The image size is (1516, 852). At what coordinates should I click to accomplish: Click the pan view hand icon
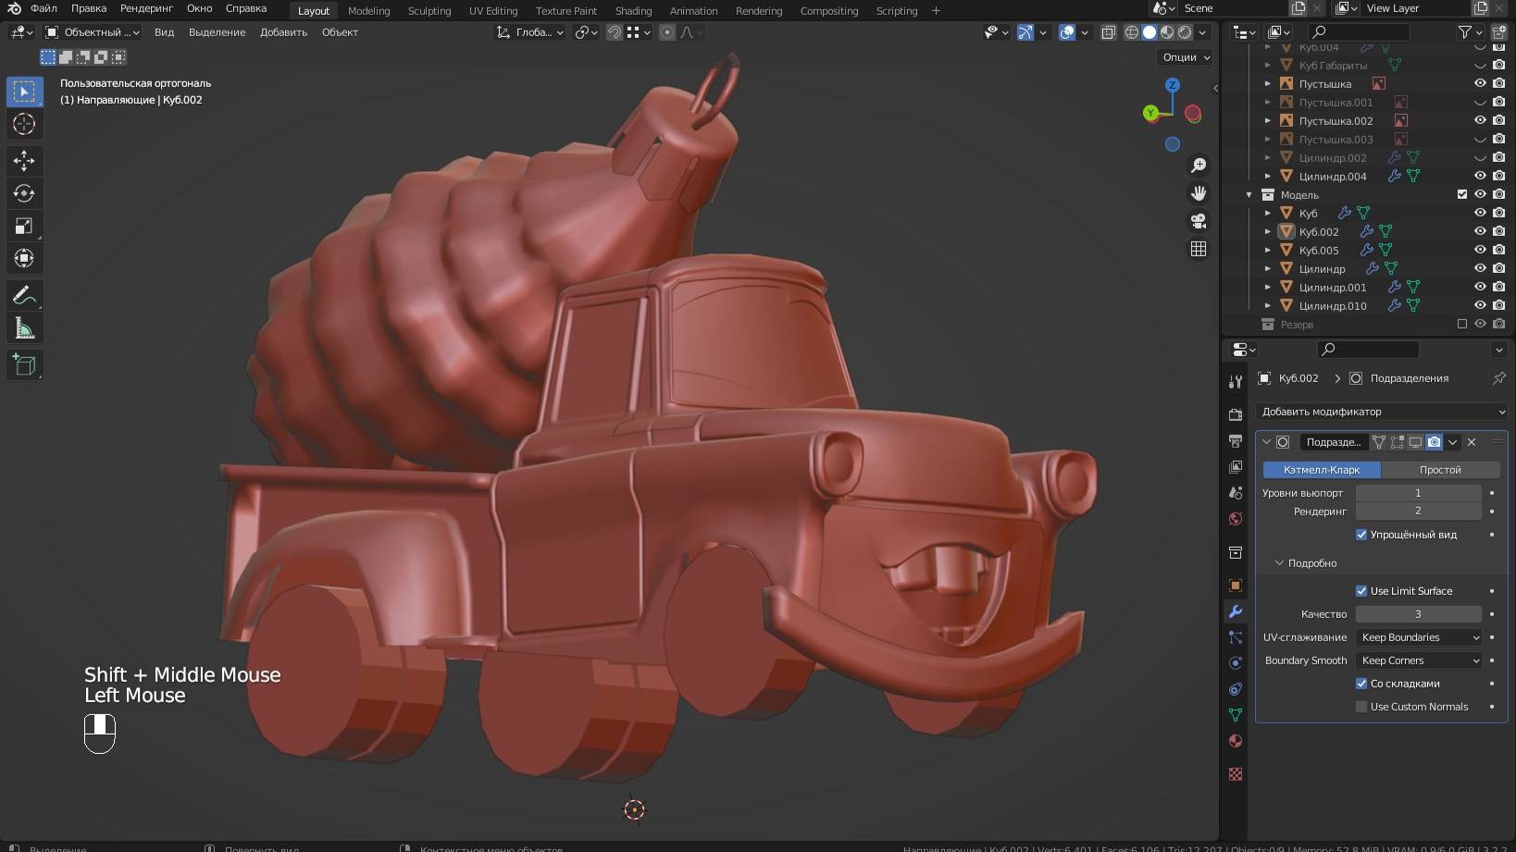(x=1199, y=193)
